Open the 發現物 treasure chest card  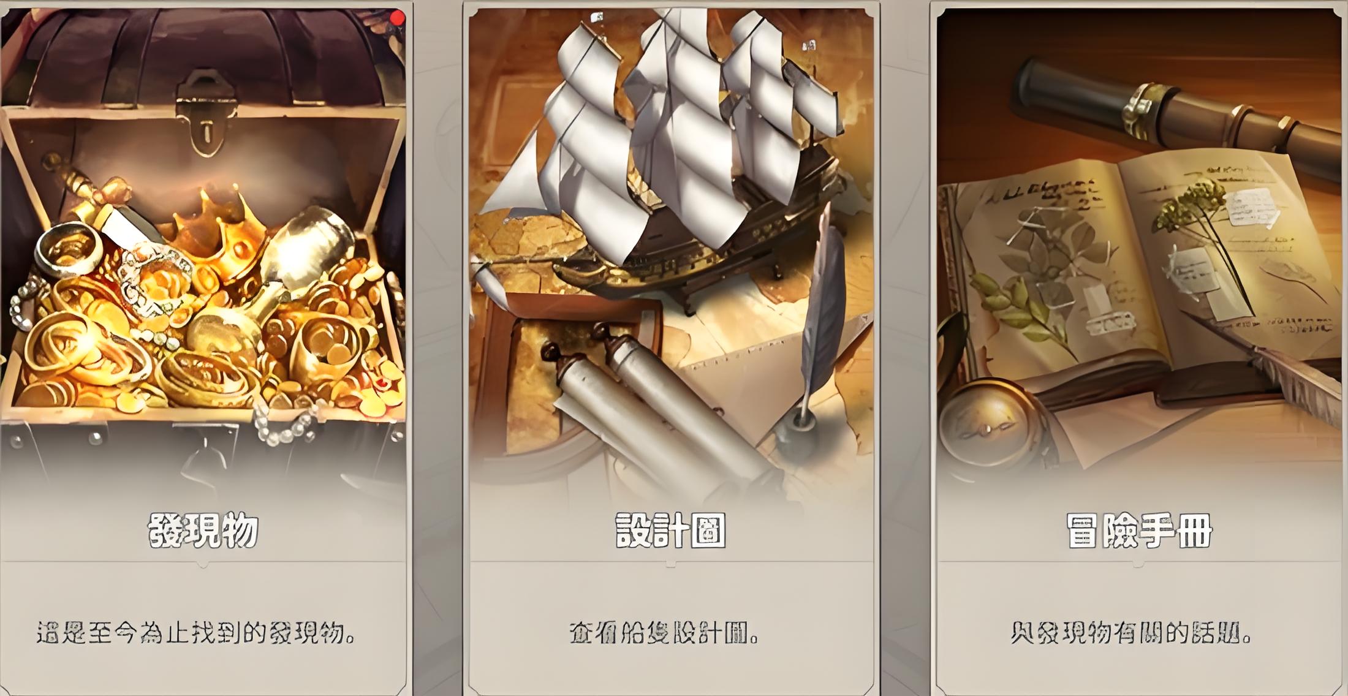[x=203, y=348]
